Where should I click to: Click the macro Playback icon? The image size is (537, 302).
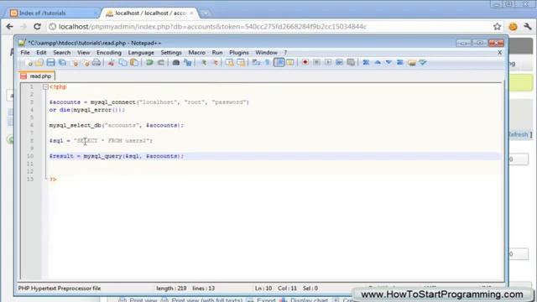328,63
